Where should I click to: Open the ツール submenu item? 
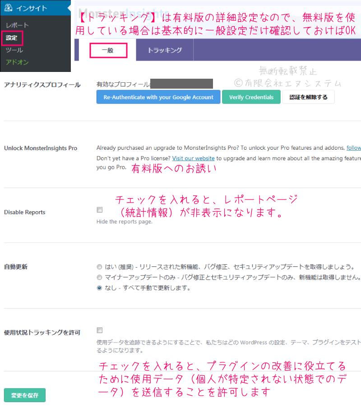click(x=14, y=50)
